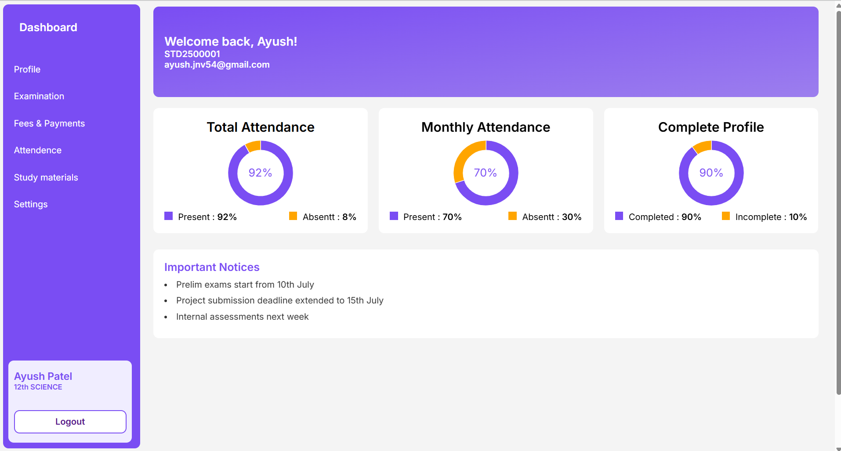
Task: Open the Settings section
Action: [x=30, y=204]
